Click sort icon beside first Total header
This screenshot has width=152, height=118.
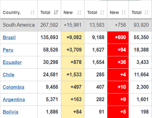tap(56, 12)
